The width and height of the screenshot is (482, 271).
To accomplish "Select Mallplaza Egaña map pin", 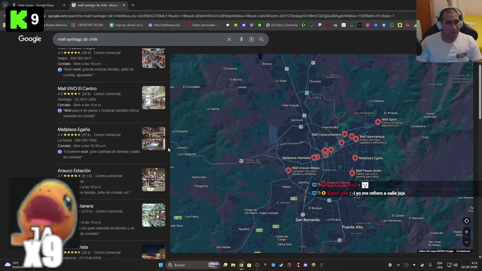I will tap(355, 158).
